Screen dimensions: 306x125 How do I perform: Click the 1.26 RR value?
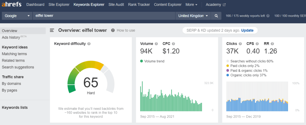point(270,51)
